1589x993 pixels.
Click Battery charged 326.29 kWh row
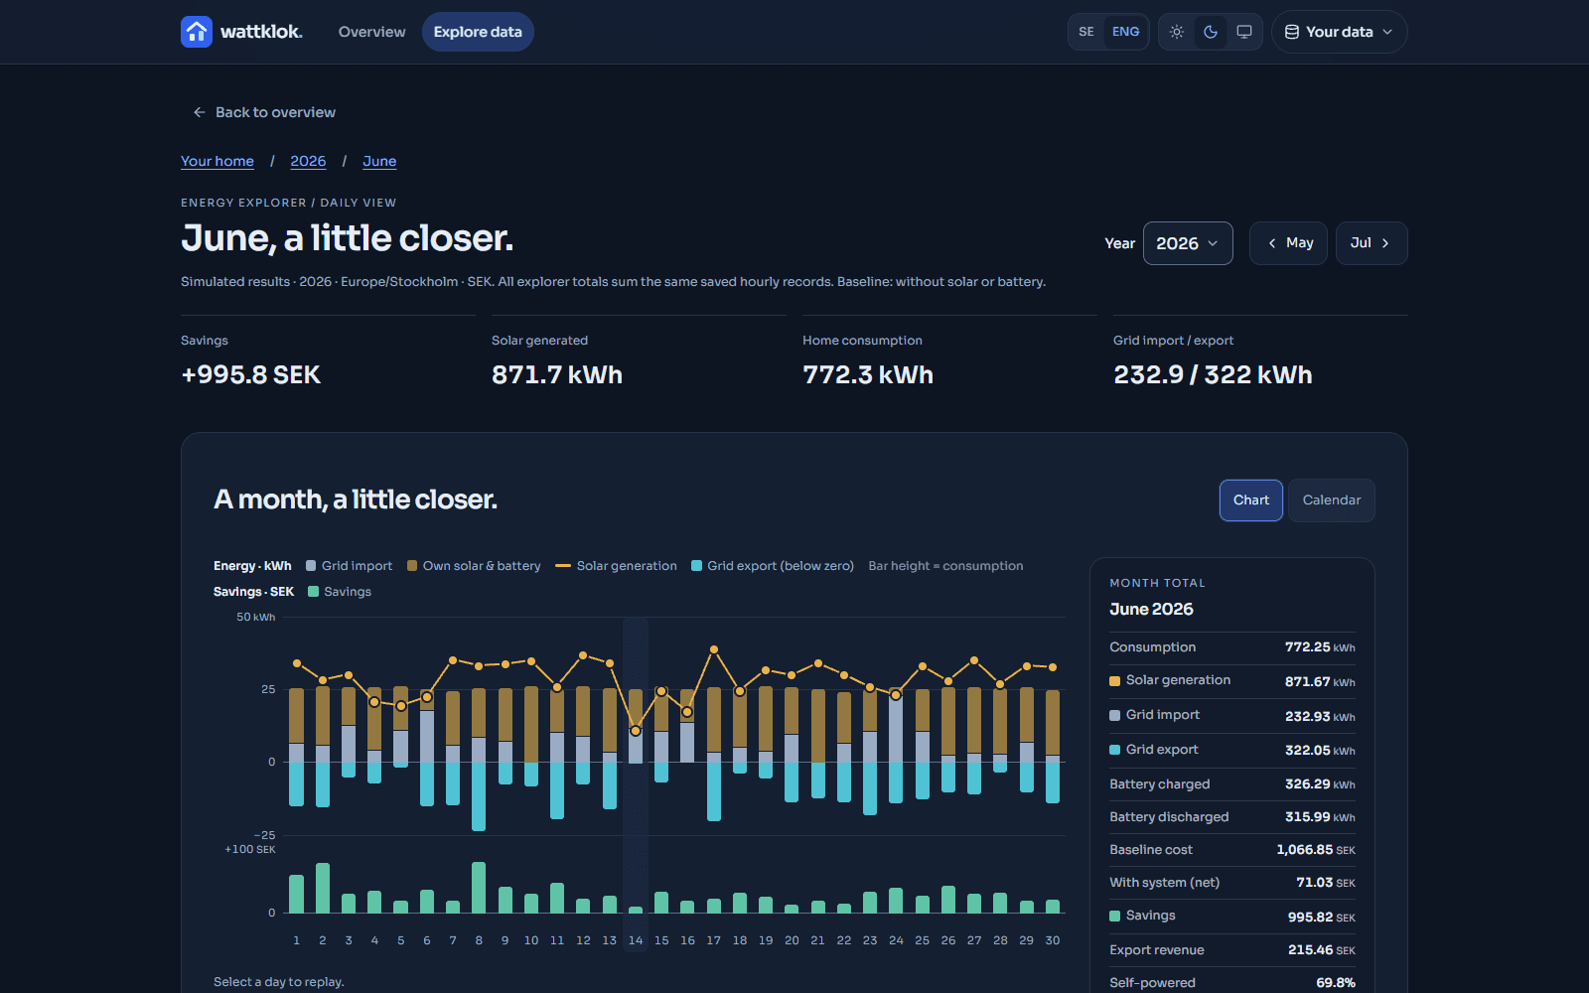[1232, 784]
